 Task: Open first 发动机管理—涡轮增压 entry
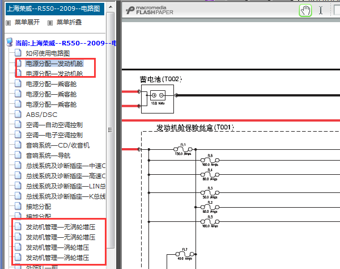coord(57,247)
